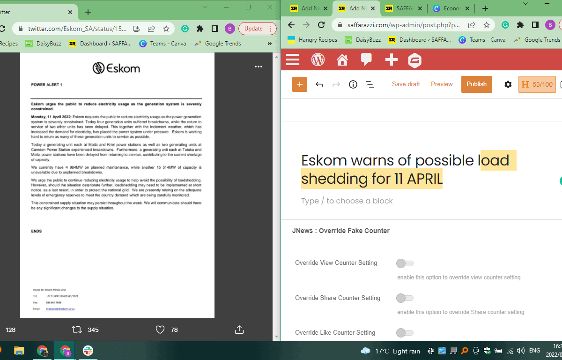Screen dimensions: 562x360
Task: Retweet the Eskom tweet (345)
Action: (x=85, y=330)
